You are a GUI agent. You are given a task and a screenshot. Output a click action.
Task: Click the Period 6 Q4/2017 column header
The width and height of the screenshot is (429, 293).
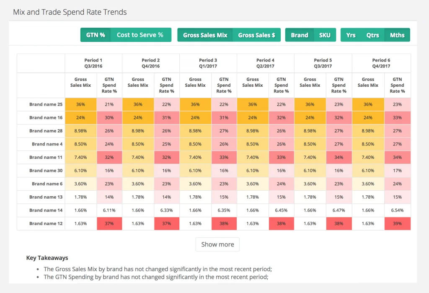pyautogui.click(x=381, y=63)
